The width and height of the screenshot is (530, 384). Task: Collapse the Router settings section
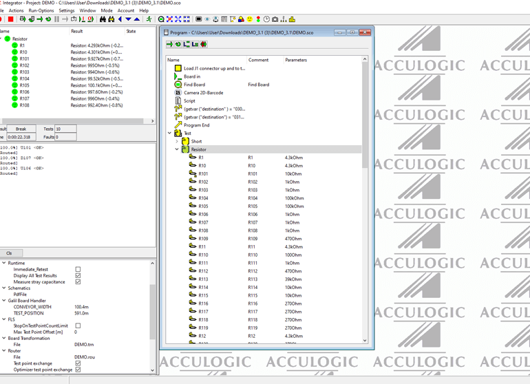[x=4, y=351]
